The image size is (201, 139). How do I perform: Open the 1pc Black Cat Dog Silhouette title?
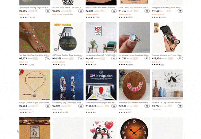tap(167, 103)
